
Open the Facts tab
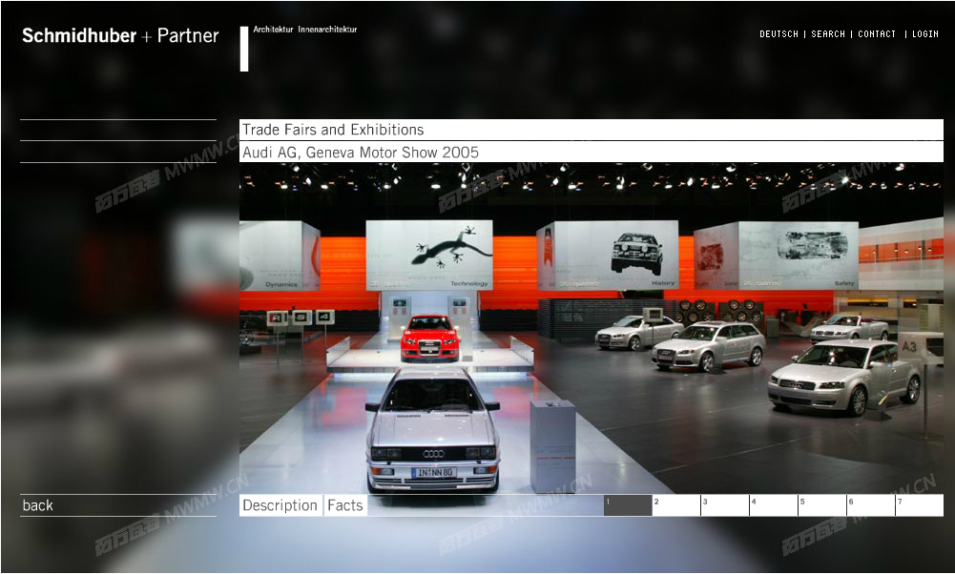[344, 505]
